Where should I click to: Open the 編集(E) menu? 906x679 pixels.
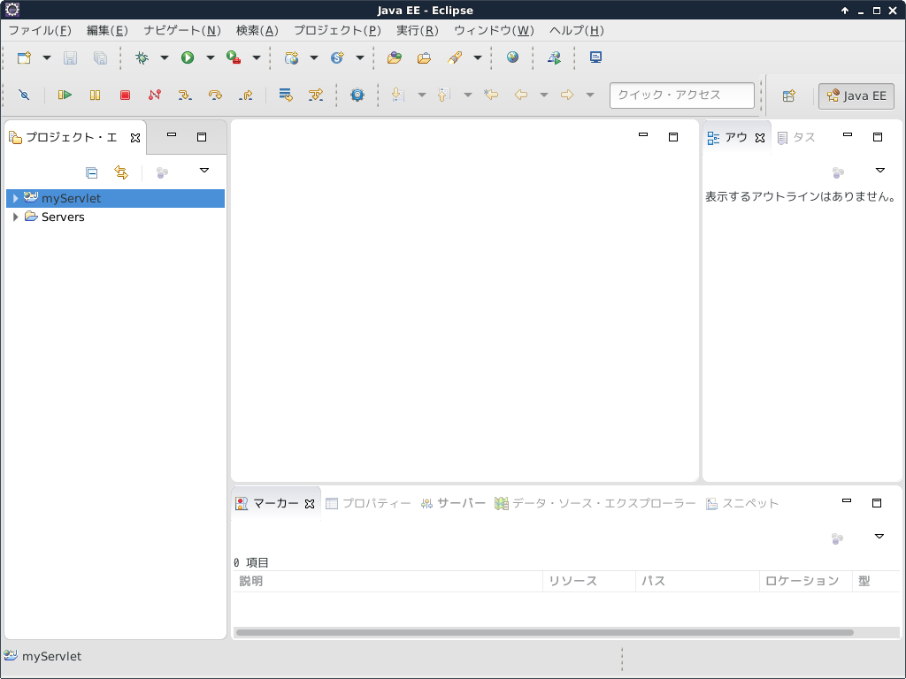tap(107, 31)
